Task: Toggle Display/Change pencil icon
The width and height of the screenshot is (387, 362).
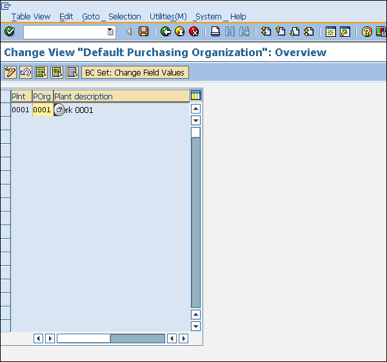Action: click(10, 72)
